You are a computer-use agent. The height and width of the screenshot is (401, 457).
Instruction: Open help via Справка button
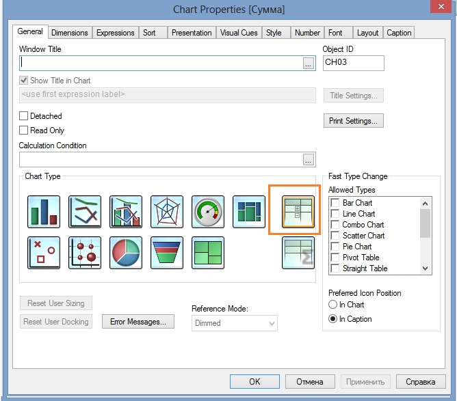421,381
